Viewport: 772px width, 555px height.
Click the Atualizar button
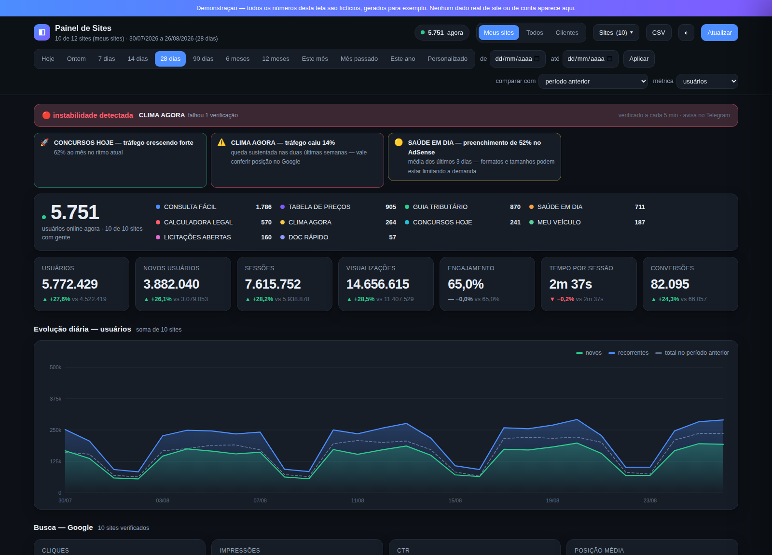pyautogui.click(x=719, y=33)
